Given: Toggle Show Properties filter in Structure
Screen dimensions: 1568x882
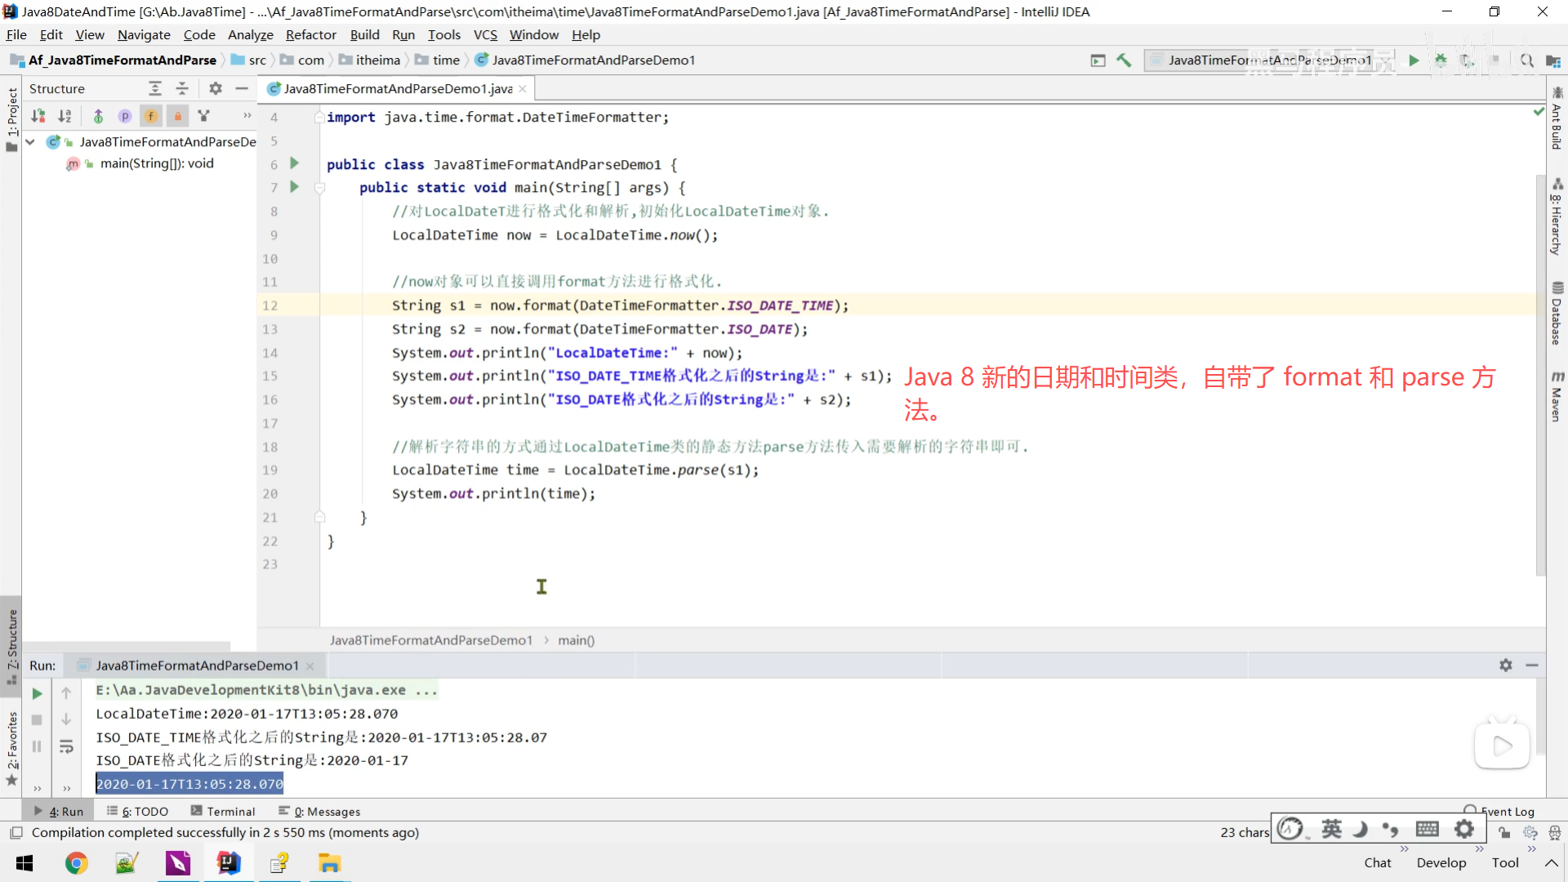Looking at the screenshot, I should [124, 116].
